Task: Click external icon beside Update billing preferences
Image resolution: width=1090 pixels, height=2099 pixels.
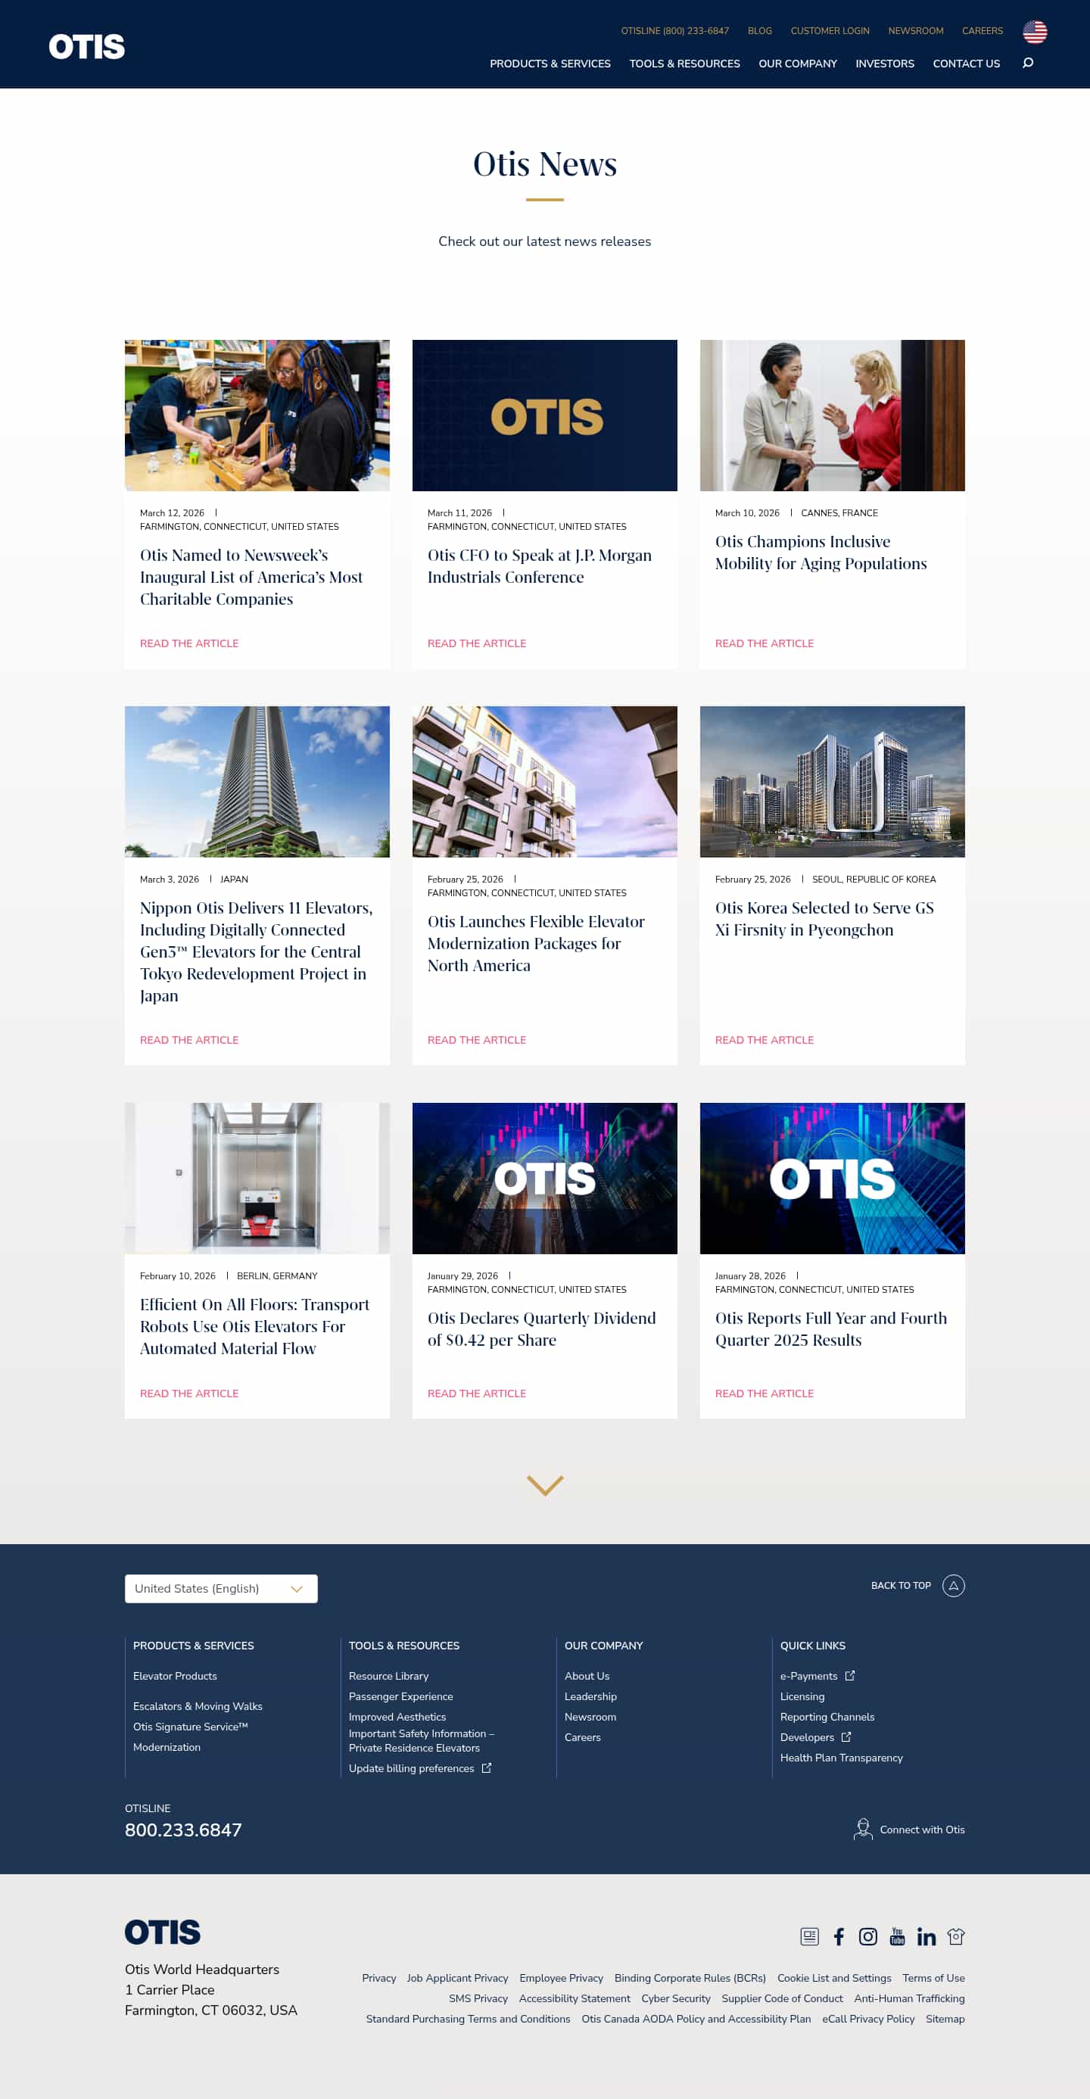Action: click(x=487, y=1768)
